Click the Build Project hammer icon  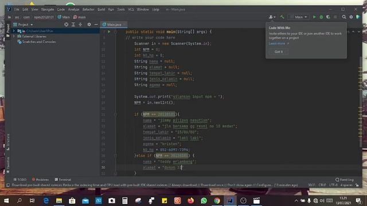(x=282, y=17)
